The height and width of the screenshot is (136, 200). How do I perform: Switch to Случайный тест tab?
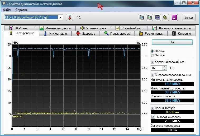(129, 28)
